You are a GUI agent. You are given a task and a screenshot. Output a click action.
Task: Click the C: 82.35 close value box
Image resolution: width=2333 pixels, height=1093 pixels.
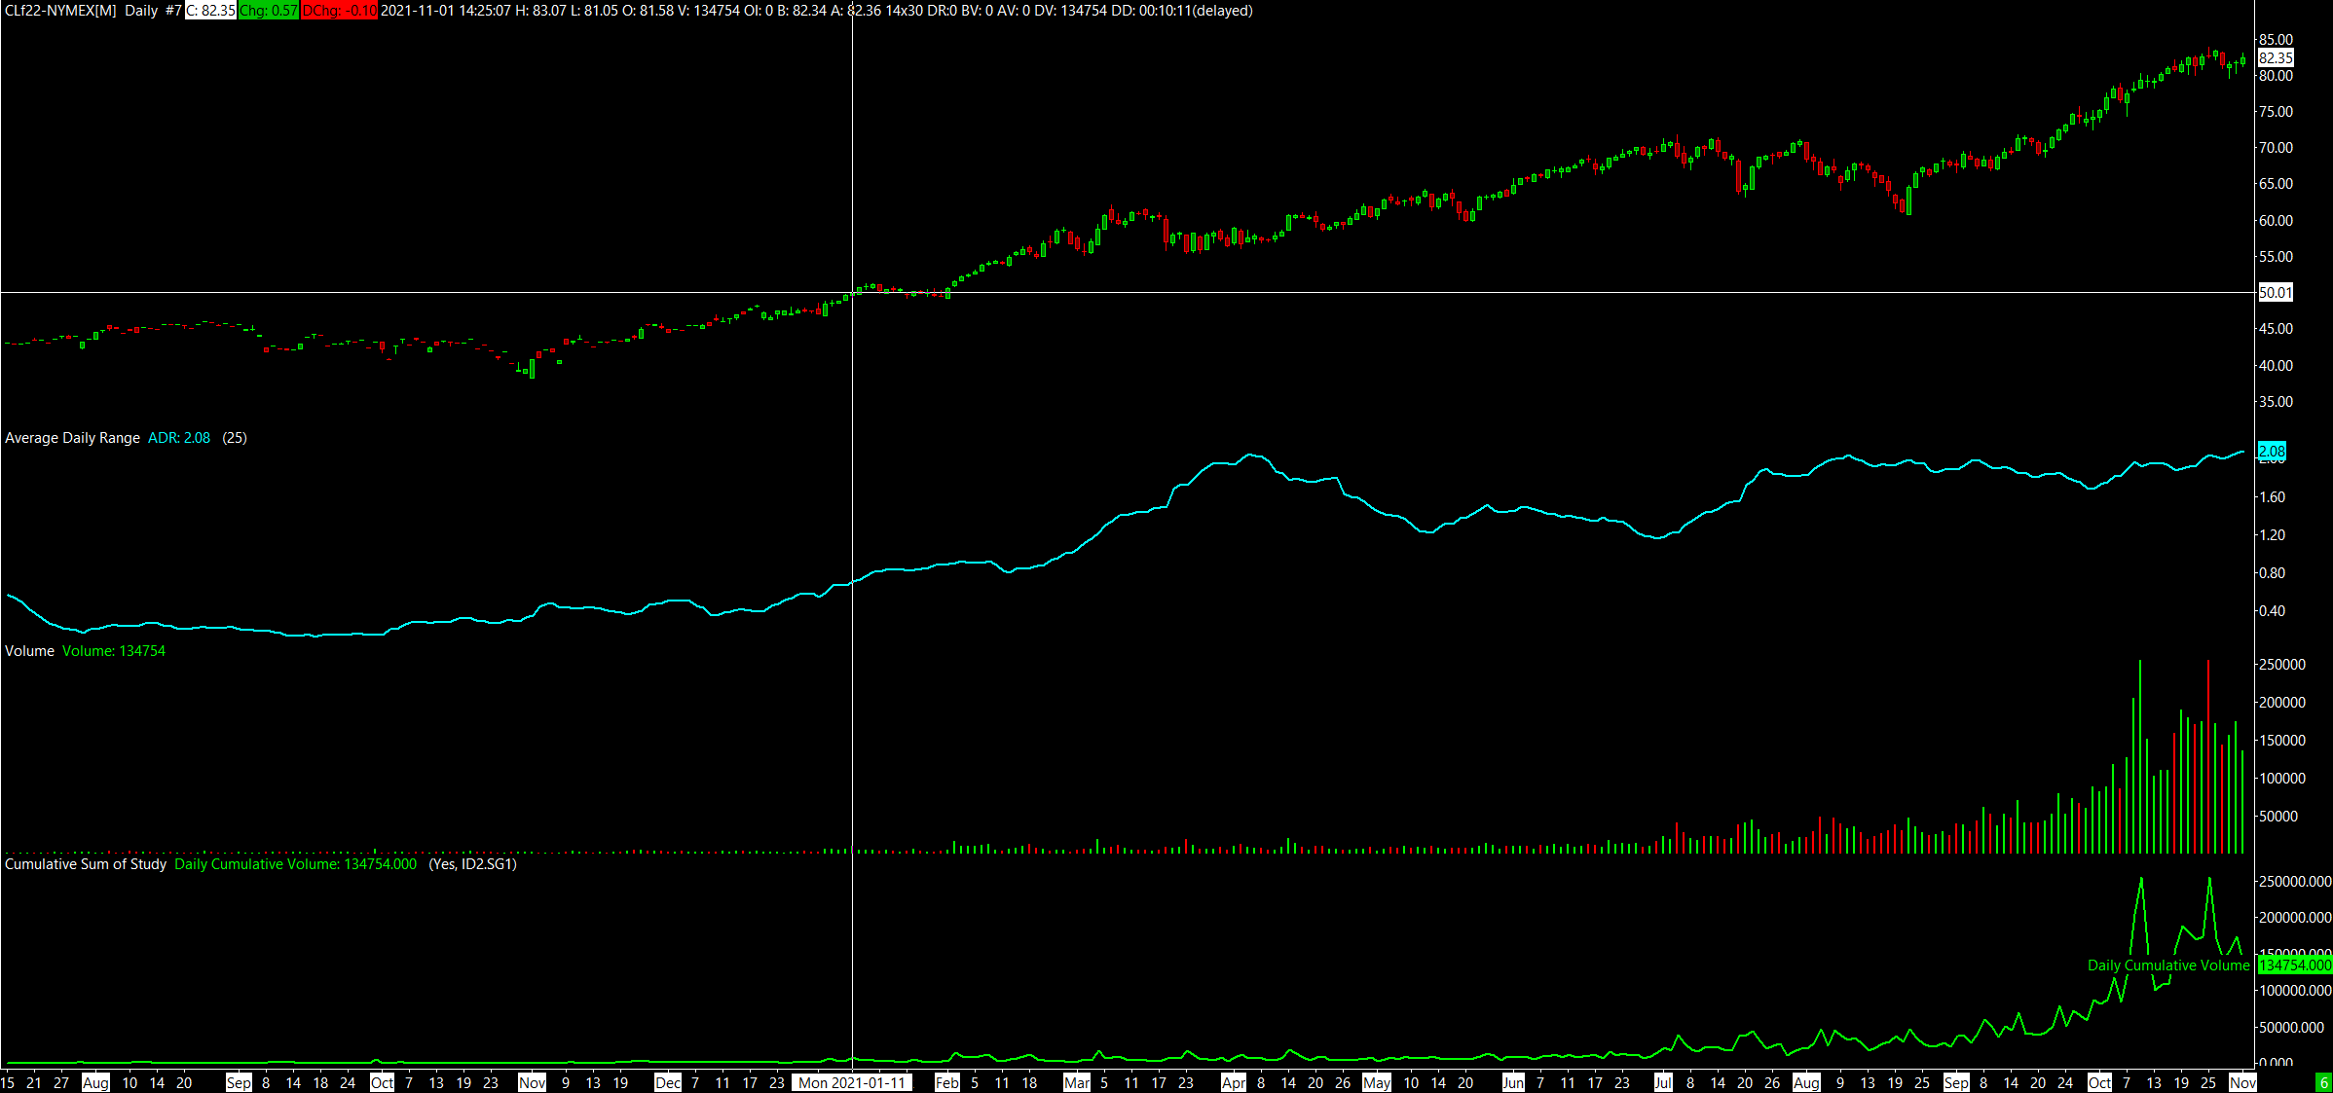point(210,11)
